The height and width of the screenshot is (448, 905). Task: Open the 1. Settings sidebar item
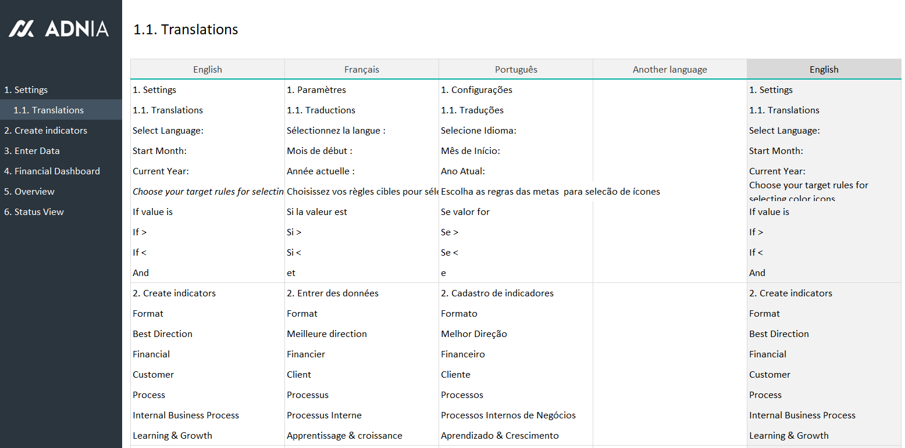pos(26,90)
